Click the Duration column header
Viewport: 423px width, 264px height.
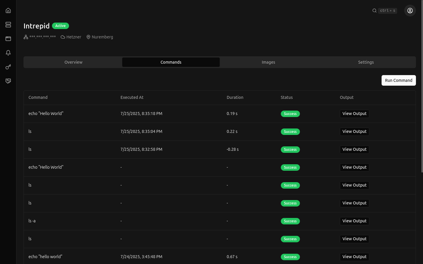point(235,97)
